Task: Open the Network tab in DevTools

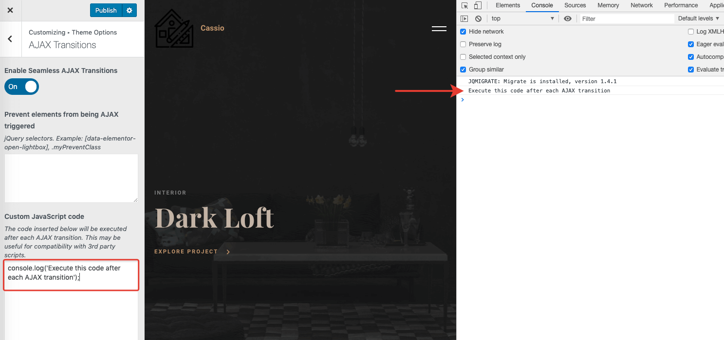Action: point(641,5)
